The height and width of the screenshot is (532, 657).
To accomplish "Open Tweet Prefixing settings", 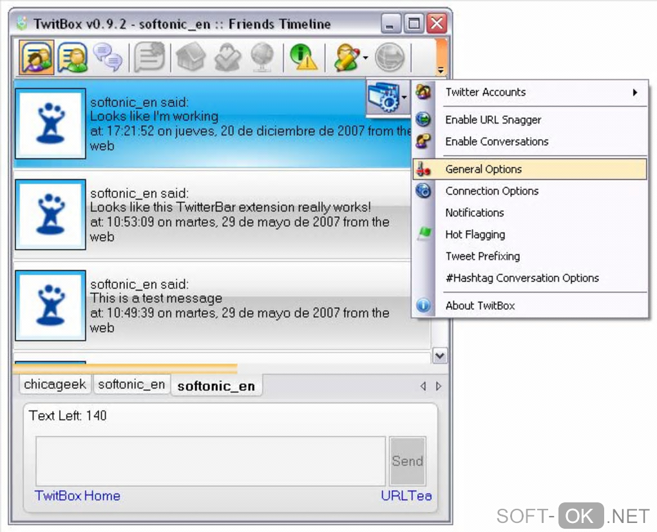I will click(x=530, y=256).
